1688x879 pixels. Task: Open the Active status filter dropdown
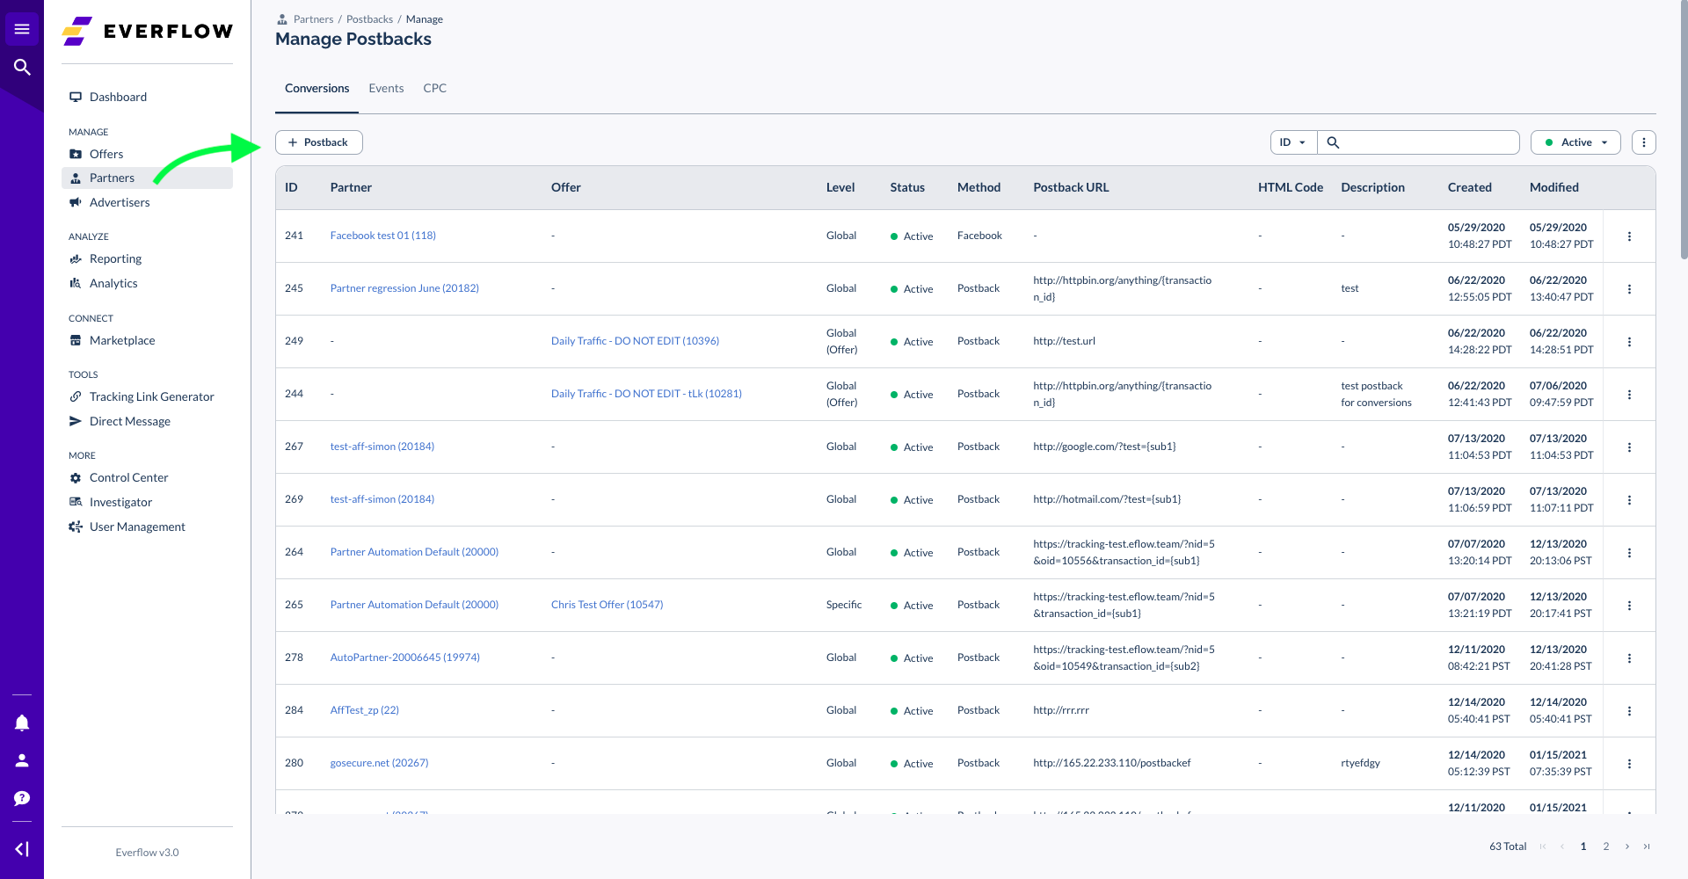point(1575,142)
